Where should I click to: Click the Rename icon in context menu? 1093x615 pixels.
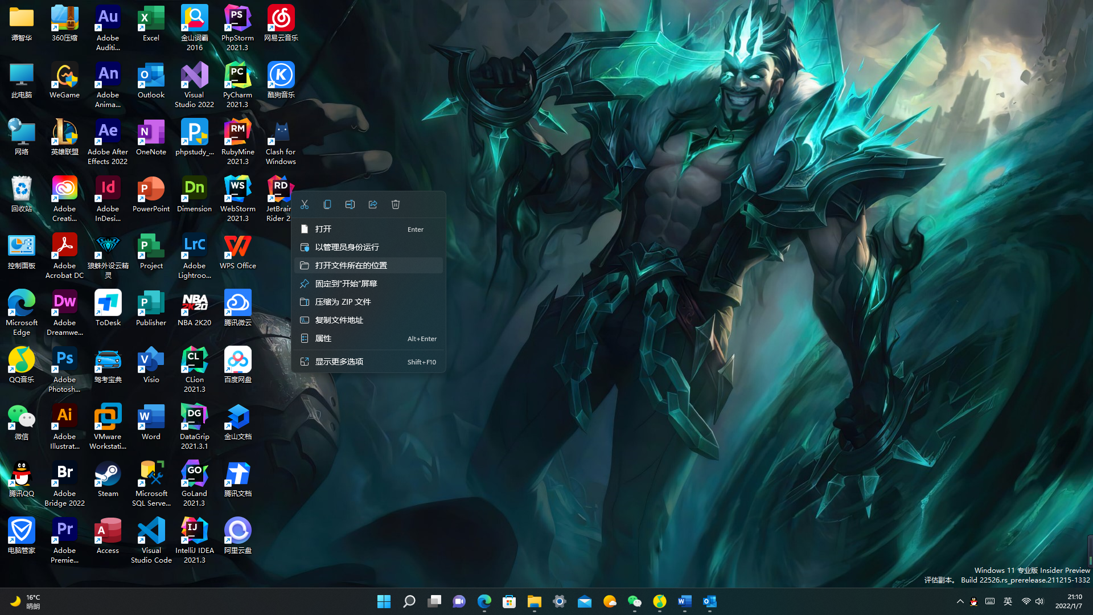click(350, 204)
